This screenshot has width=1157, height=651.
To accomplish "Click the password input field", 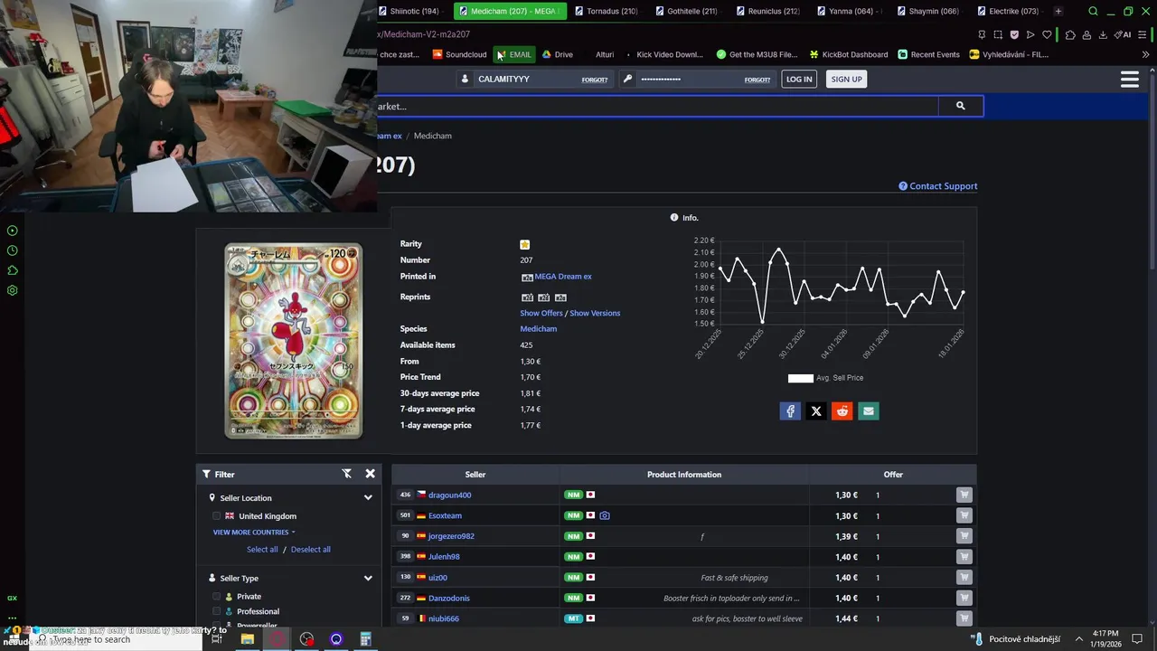I will click(x=690, y=80).
